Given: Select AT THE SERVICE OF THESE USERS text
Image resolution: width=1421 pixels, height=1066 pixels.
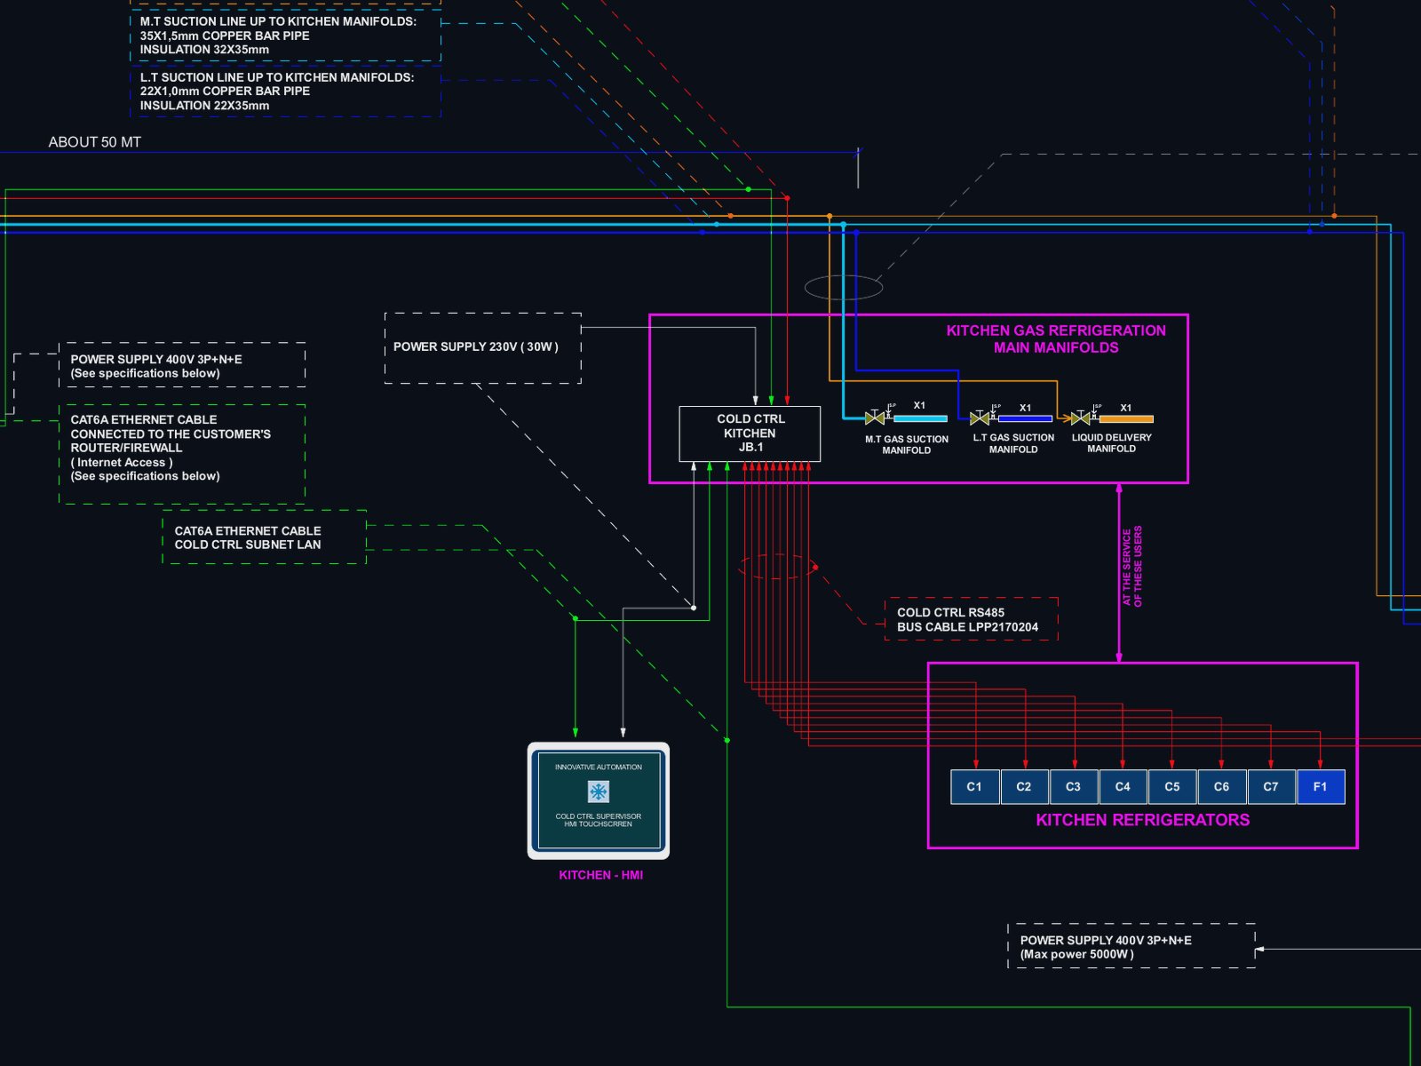Looking at the screenshot, I should pos(1132,567).
